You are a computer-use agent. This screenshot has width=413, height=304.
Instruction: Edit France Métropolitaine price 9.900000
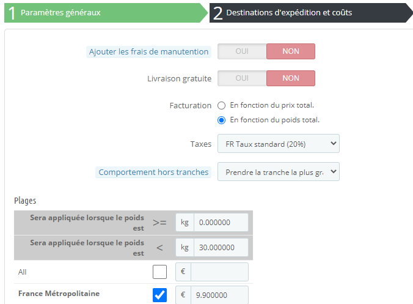219,295
